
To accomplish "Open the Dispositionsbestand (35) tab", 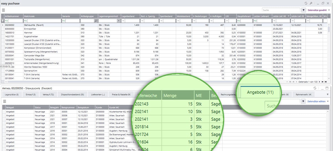I will click(72, 95).
